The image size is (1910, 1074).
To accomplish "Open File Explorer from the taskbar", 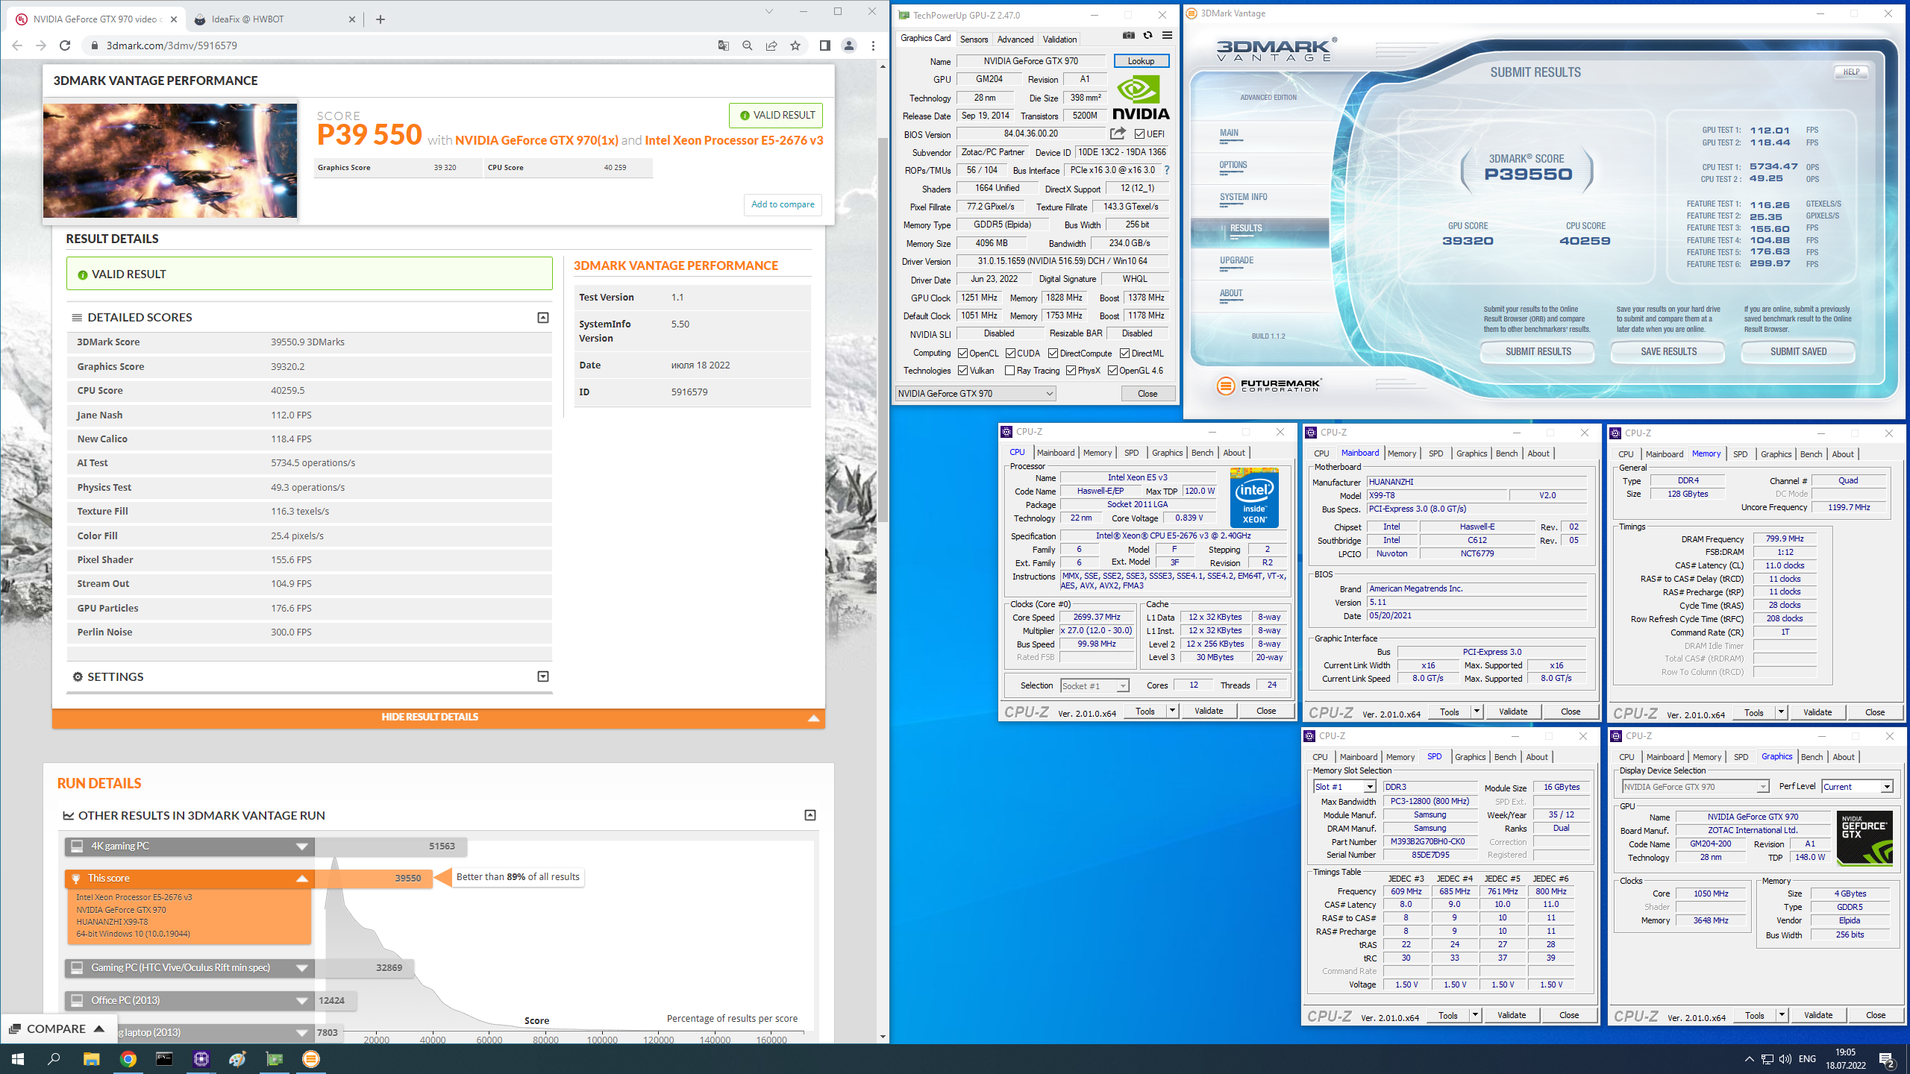I will (x=91, y=1058).
